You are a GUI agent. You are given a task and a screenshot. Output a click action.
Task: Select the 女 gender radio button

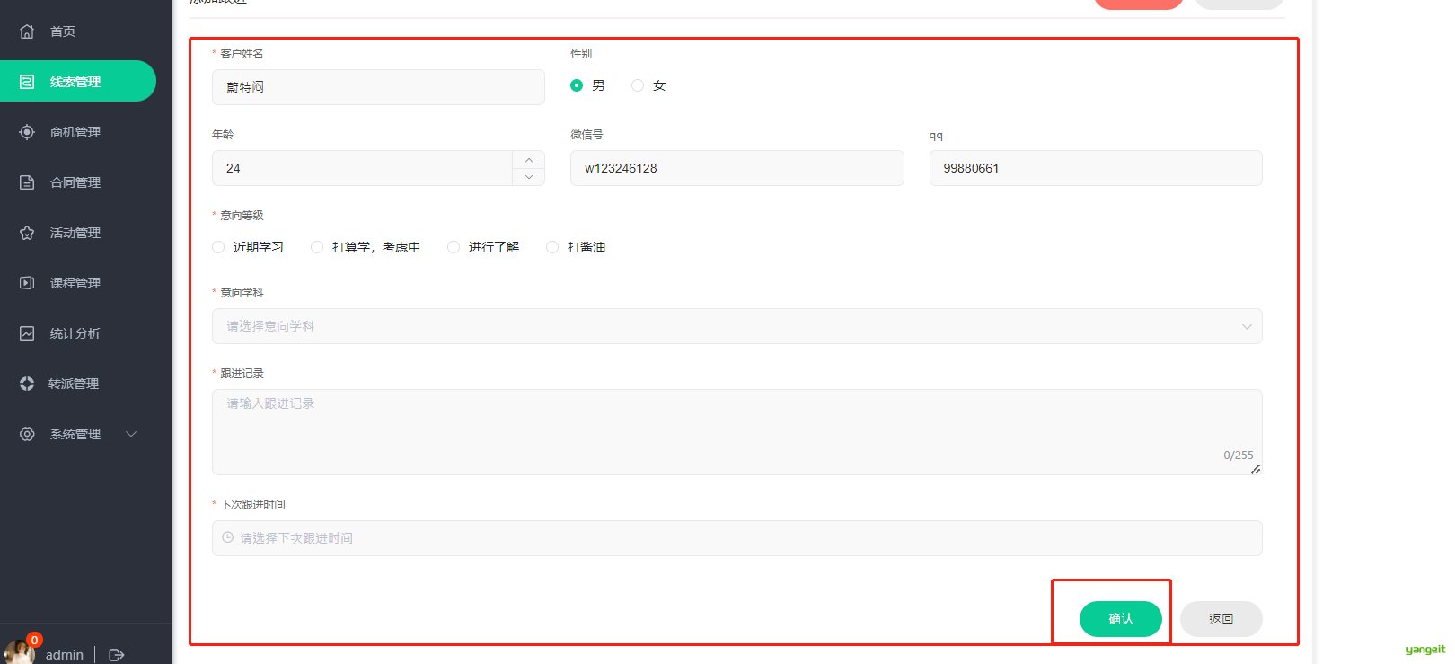pos(638,85)
